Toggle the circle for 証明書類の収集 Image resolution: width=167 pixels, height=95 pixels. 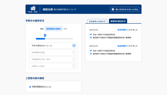(74, 52)
